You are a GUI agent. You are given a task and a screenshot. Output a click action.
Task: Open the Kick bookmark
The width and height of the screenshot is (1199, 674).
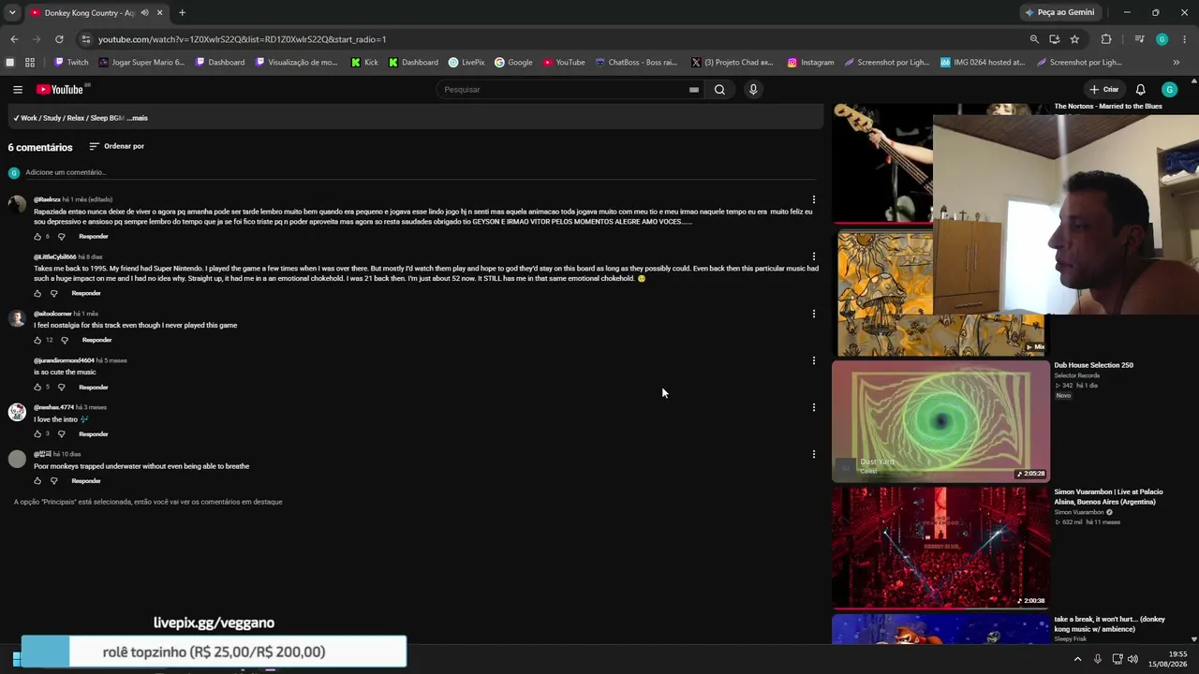point(365,63)
